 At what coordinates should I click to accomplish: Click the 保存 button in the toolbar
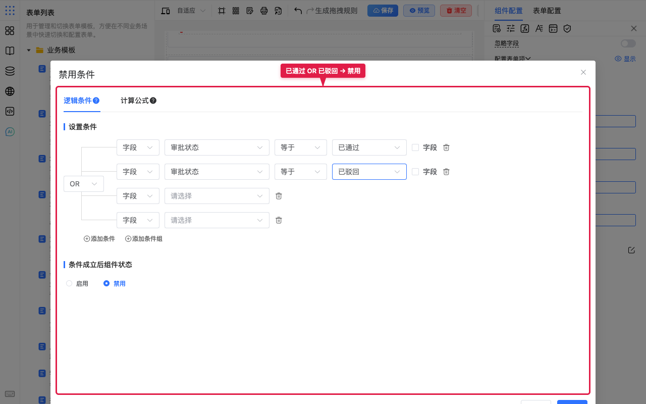383,11
